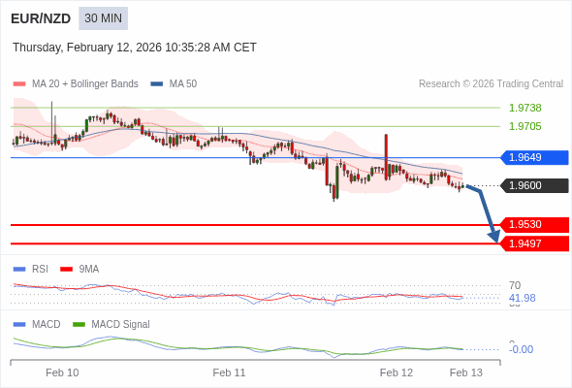Click the MACD Signal legend label
572x388 pixels.
click(120, 325)
